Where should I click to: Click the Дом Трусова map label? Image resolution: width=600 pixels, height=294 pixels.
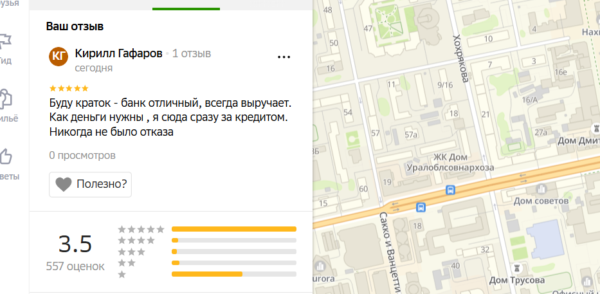(517, 280)
